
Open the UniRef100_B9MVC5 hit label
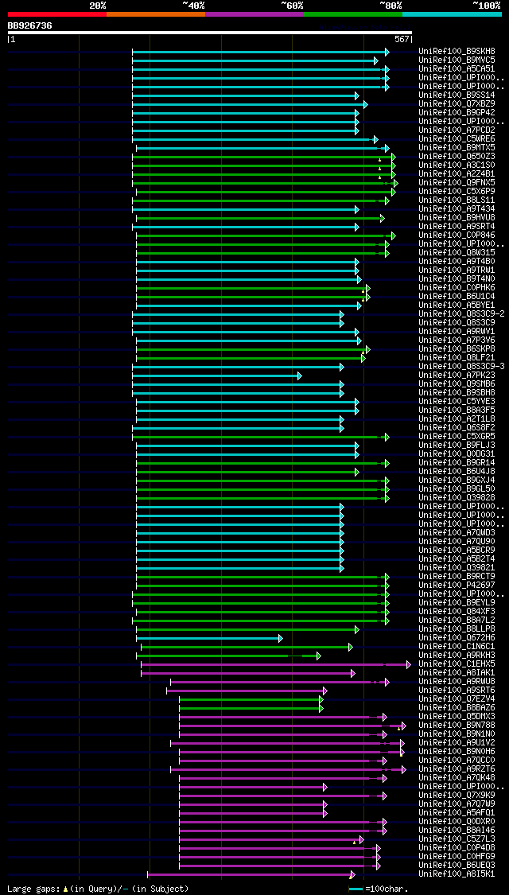457,60
